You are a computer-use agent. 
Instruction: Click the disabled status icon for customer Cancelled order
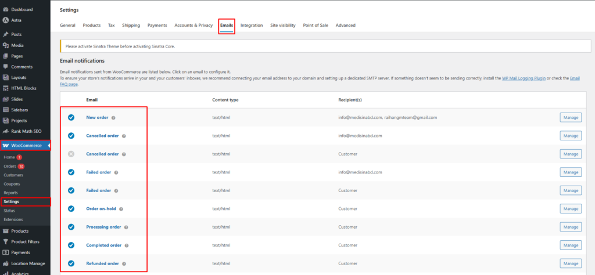coord(71,154)
